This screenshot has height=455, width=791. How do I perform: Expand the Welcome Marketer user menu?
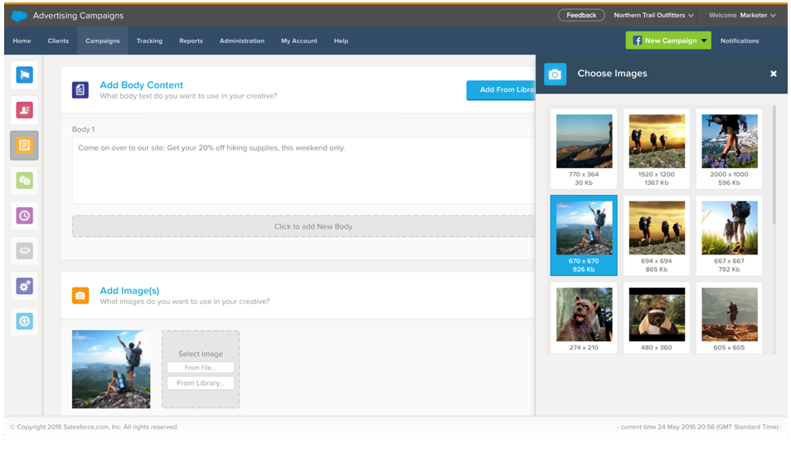coord(742,15)
